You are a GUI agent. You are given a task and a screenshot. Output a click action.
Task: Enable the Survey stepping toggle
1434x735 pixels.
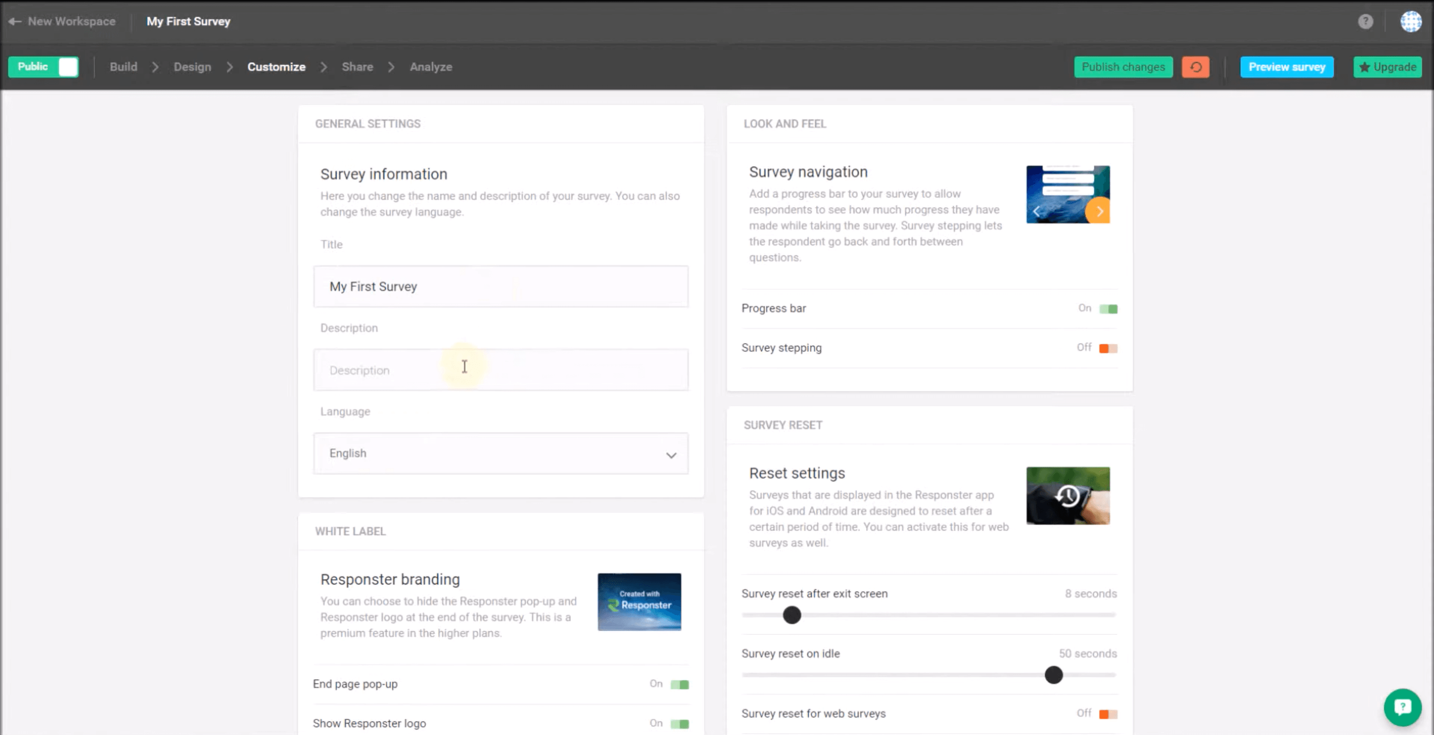click(x=1108, y=348)
